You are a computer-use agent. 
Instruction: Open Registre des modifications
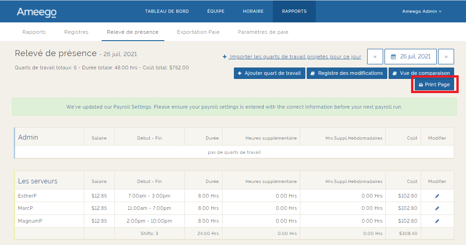pos(347,73)
